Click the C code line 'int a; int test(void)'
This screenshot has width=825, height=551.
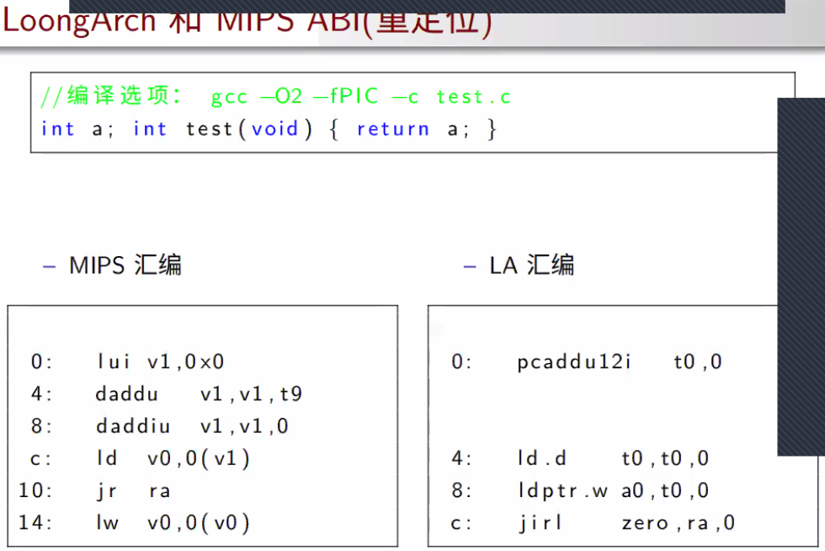point(177,129)
